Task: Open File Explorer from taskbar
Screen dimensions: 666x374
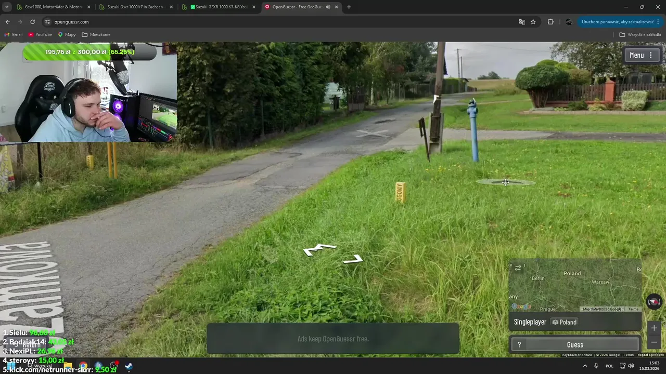Action: click(68, 366)
